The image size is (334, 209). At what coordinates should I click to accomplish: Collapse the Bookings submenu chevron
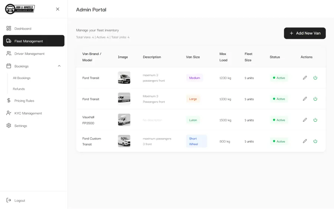[59, 66]
